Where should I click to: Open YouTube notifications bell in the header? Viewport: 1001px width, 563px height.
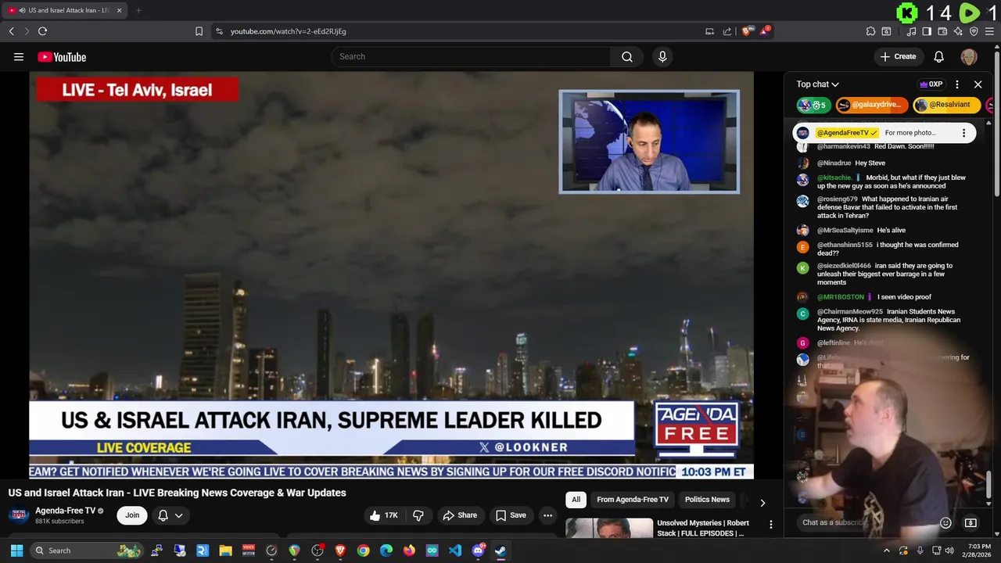pos(938,56)
